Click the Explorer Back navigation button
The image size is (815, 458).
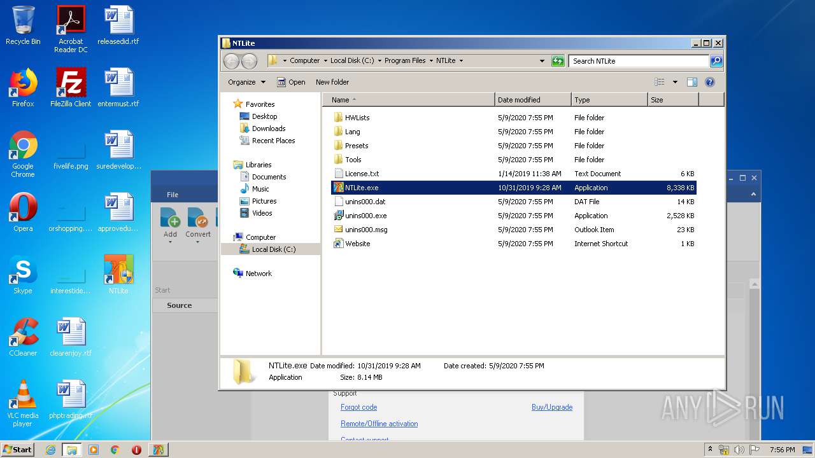231,61
